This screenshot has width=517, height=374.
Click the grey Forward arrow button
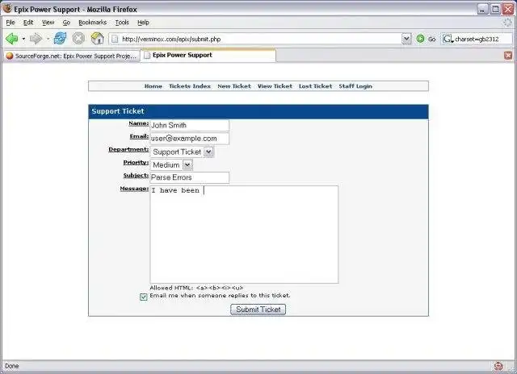[x=36, y=39]
